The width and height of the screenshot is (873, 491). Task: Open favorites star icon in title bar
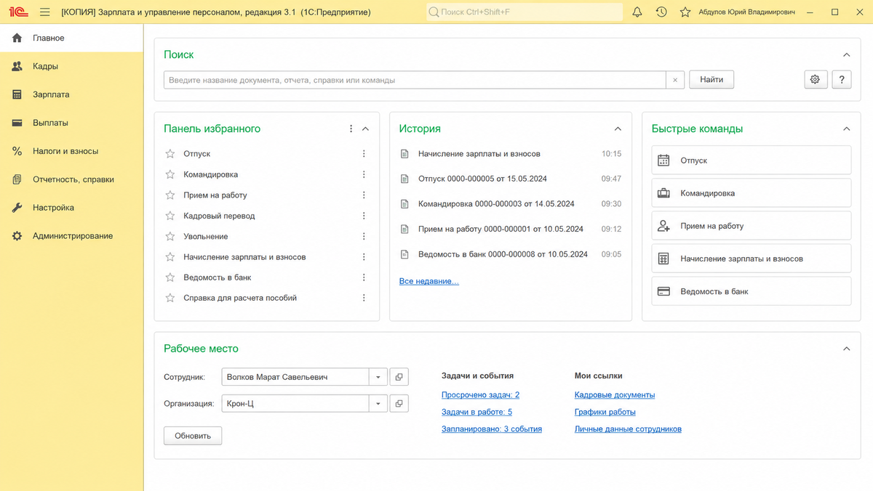[685, 12]
